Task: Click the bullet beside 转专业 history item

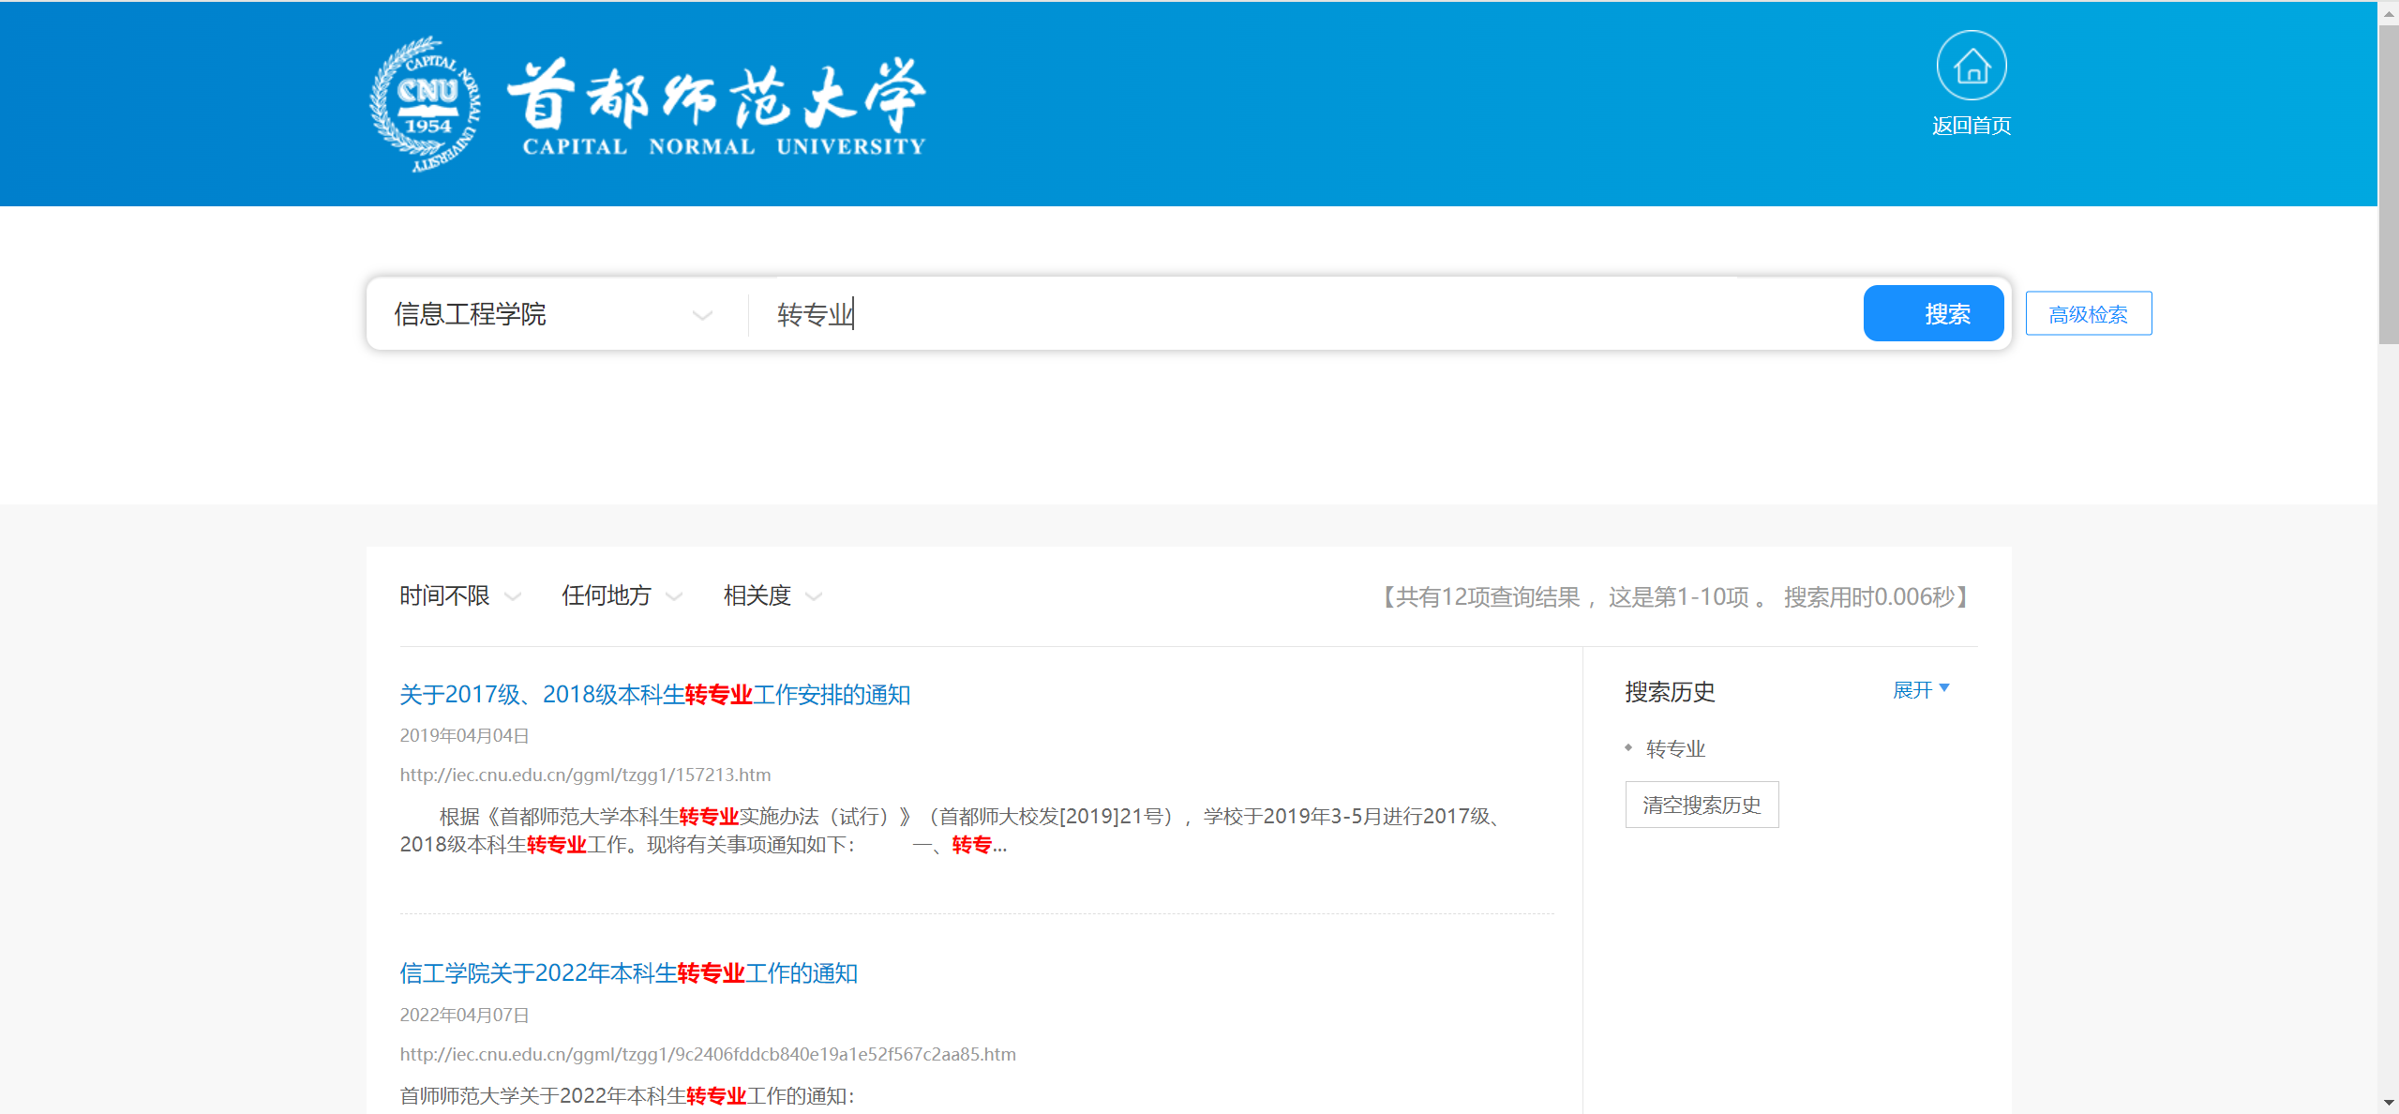Action: coord(1628,747)
